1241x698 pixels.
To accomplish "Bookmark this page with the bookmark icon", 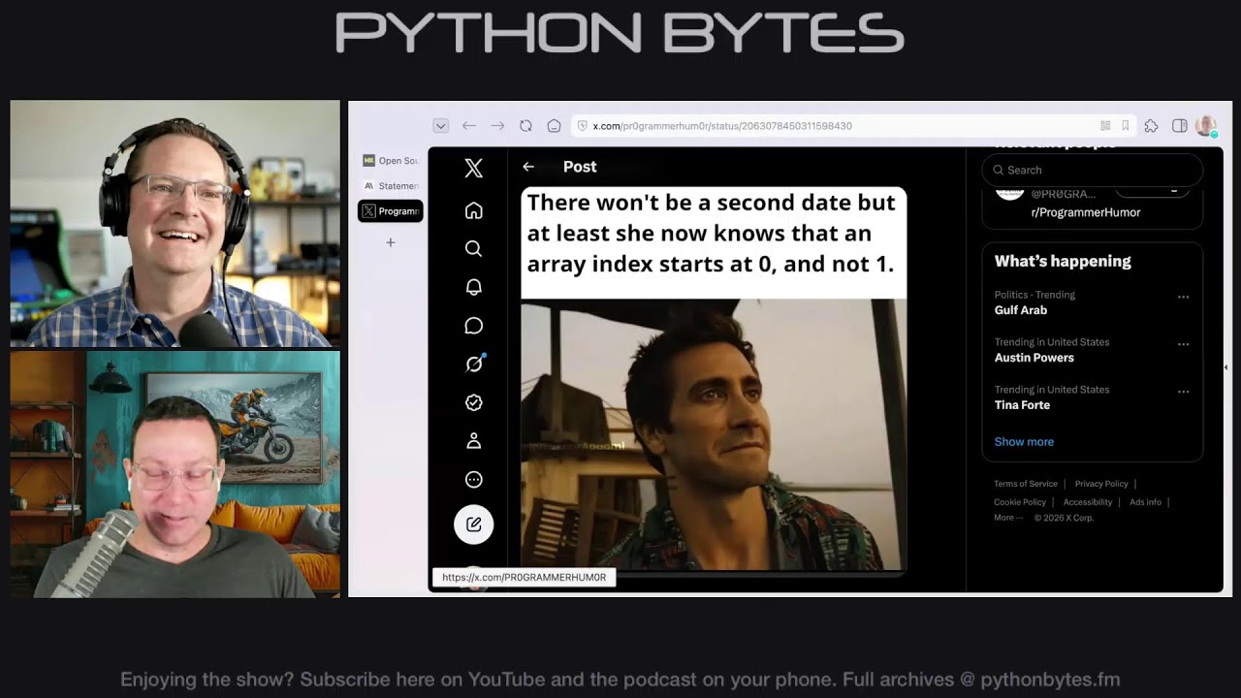I will (1126, 126).
